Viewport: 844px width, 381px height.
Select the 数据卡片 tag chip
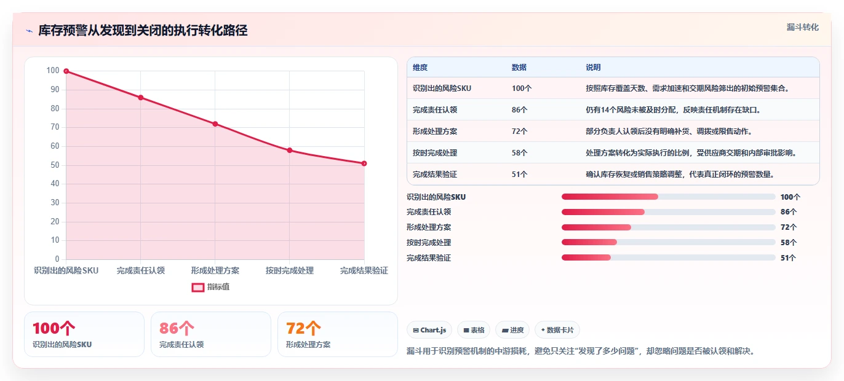[557, 330]
